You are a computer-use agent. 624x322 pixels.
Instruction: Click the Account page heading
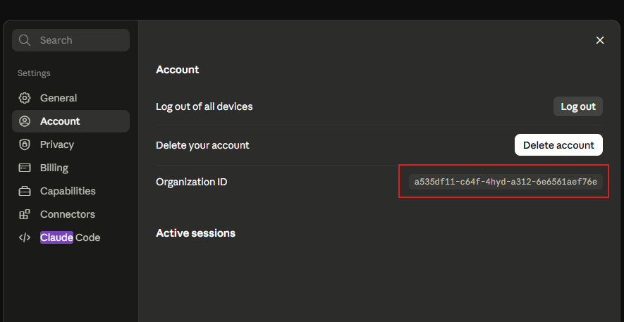point(178,70)
